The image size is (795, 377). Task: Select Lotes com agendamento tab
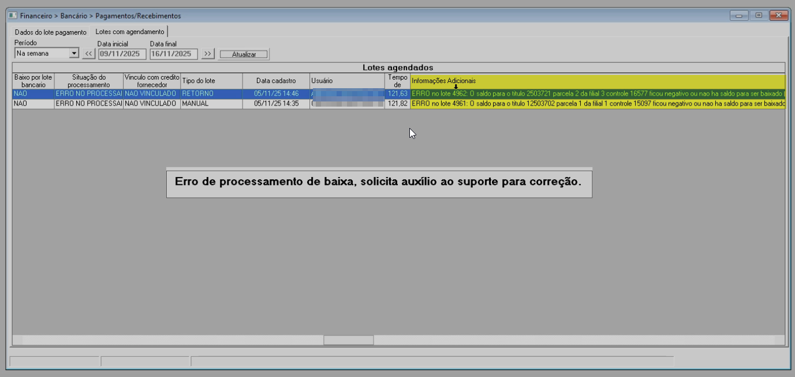129,31
